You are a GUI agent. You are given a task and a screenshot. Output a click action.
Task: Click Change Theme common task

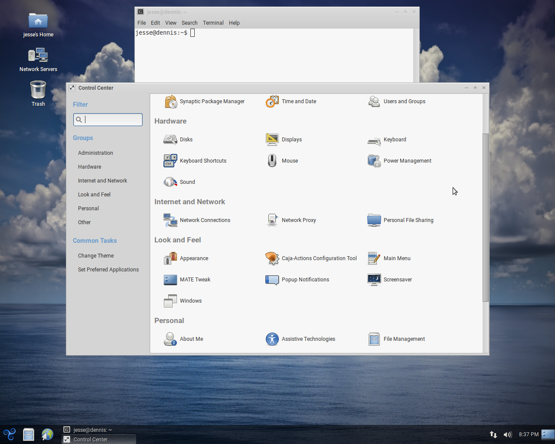[x=96, y=256]
